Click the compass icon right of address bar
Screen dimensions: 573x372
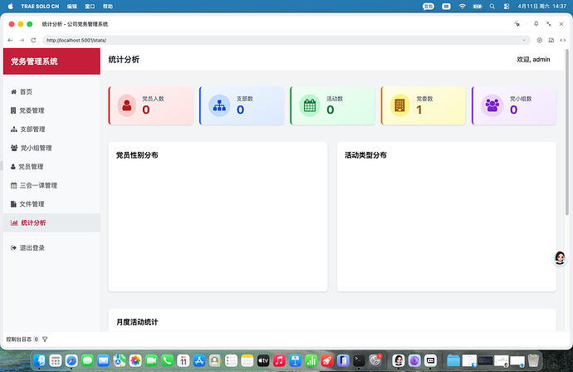point(540,40)
